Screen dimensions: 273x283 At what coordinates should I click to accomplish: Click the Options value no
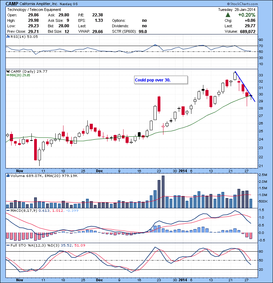tap(144, 20)
